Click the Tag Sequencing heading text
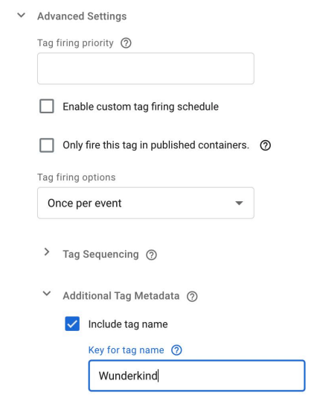 (x=100, y=254)
